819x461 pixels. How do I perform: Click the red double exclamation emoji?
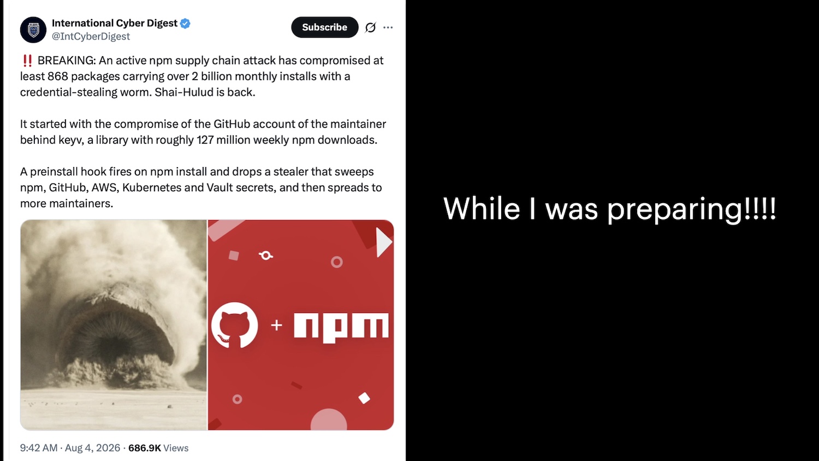27,61
